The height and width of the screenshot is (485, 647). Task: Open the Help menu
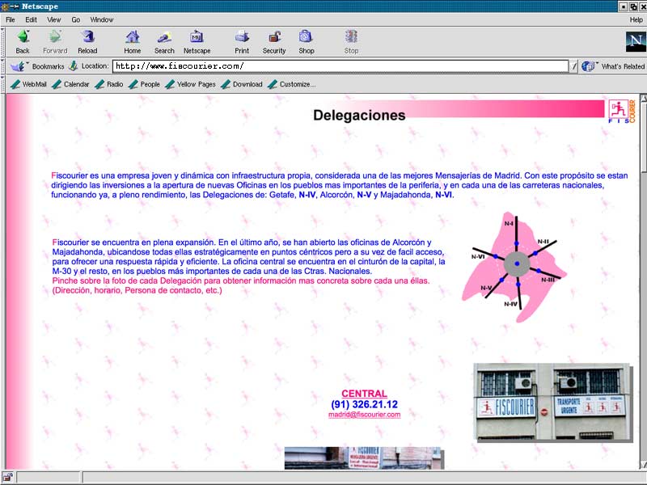click(x=636, y=19)
